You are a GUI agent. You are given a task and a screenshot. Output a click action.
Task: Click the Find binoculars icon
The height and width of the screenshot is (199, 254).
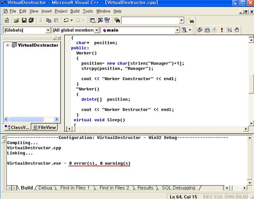point(191,21)
